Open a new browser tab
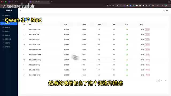This screenshot has height=96, width=171. 51,2
